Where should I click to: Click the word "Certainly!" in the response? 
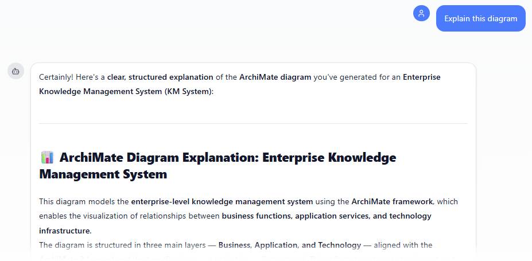click(56, 77)
